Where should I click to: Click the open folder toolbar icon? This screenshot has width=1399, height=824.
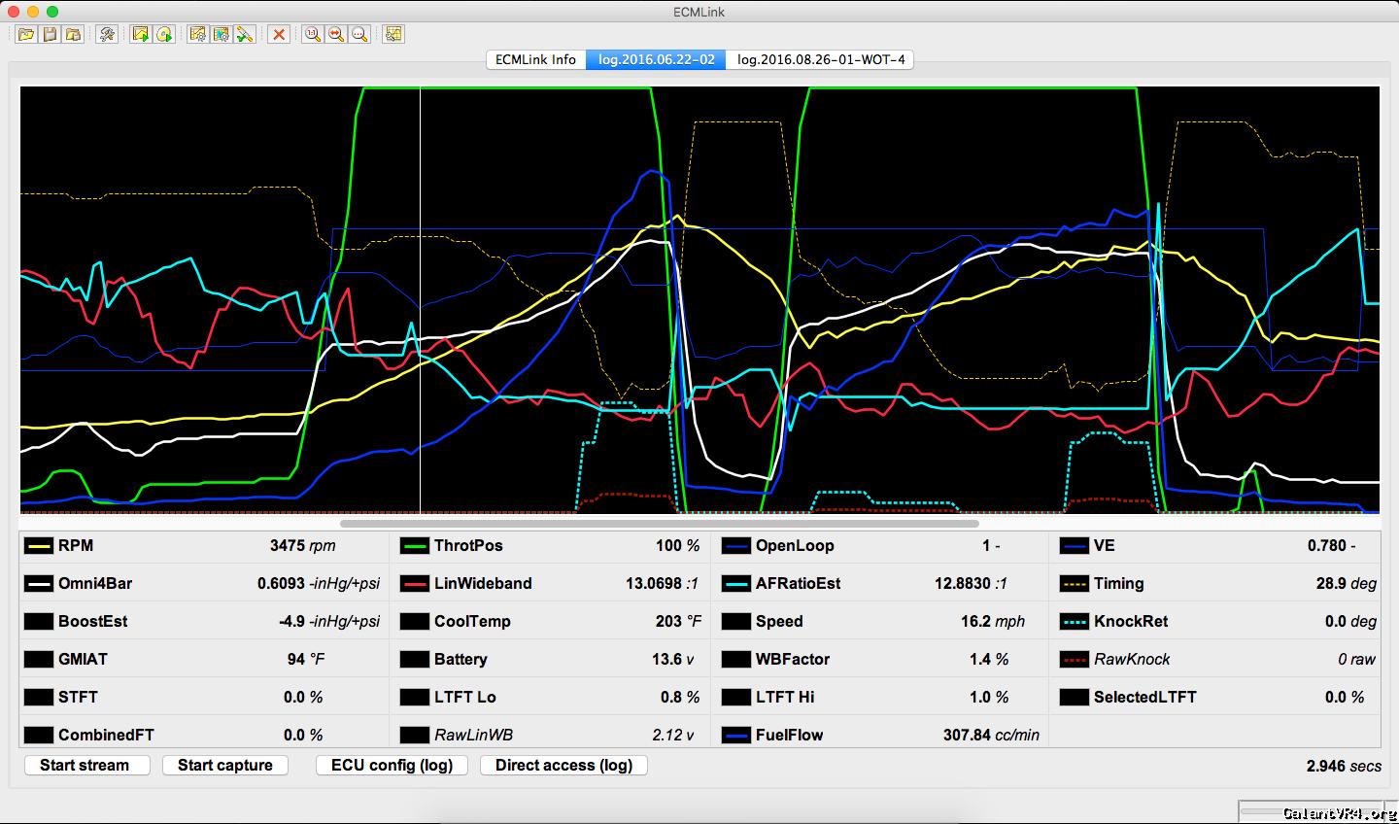pyautogui.click(x=25, y=34)
